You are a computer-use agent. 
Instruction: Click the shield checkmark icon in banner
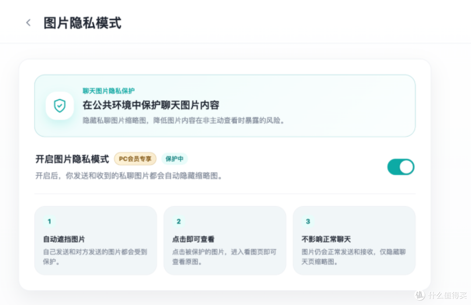pos(60,106)
